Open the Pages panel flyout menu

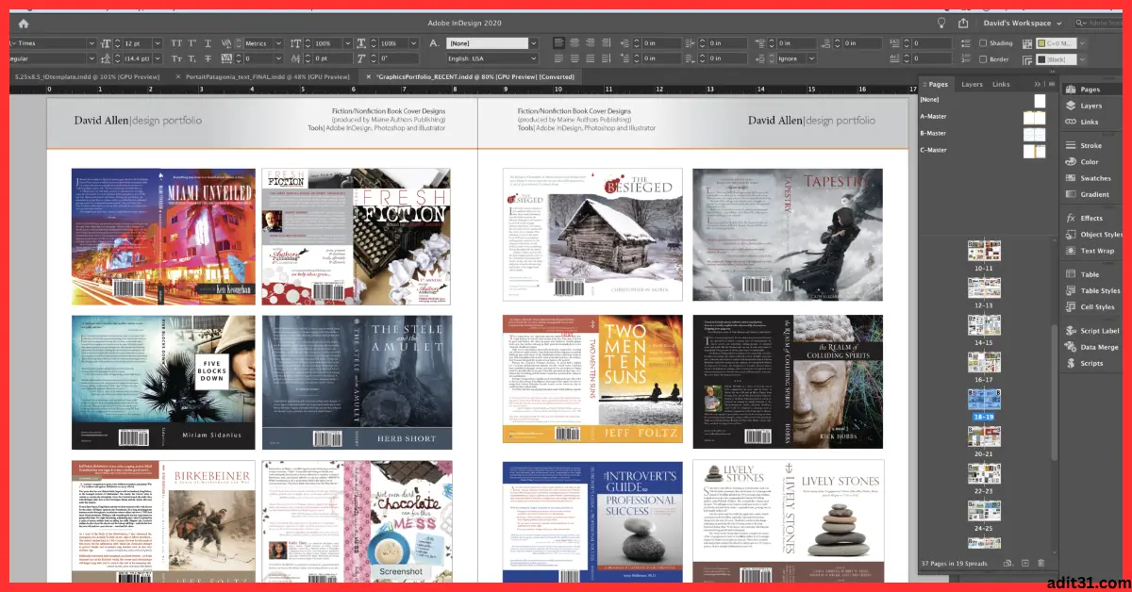coord(1051,84)
